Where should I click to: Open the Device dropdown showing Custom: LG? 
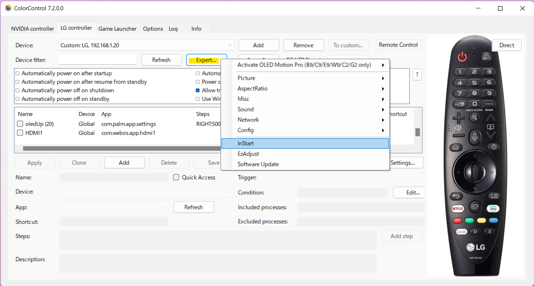tap(146, 45)
